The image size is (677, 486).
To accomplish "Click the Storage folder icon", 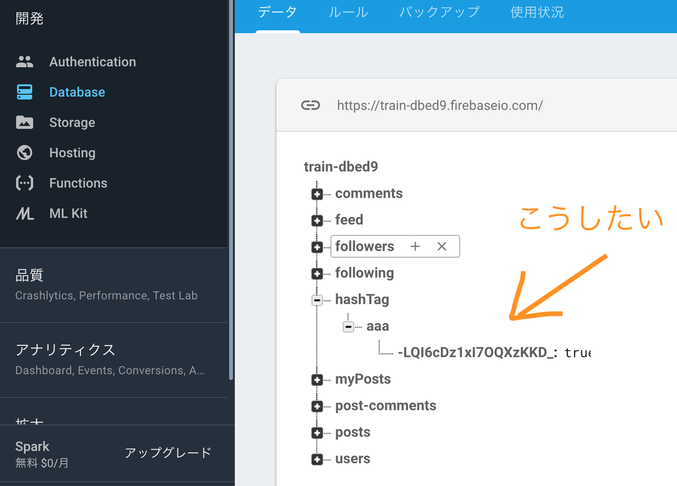I will coord(25,122).
